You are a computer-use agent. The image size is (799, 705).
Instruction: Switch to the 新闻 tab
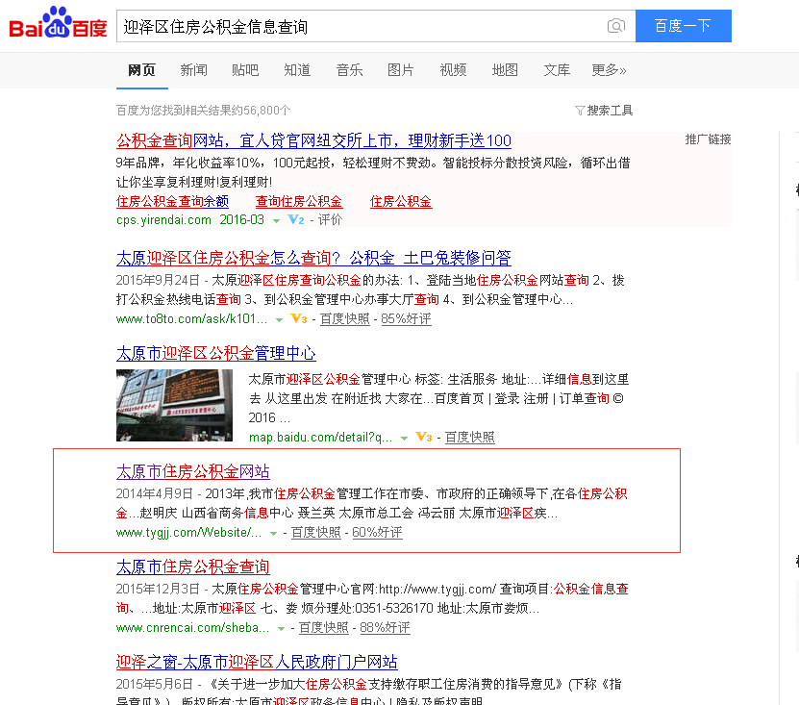coord(193,70)
